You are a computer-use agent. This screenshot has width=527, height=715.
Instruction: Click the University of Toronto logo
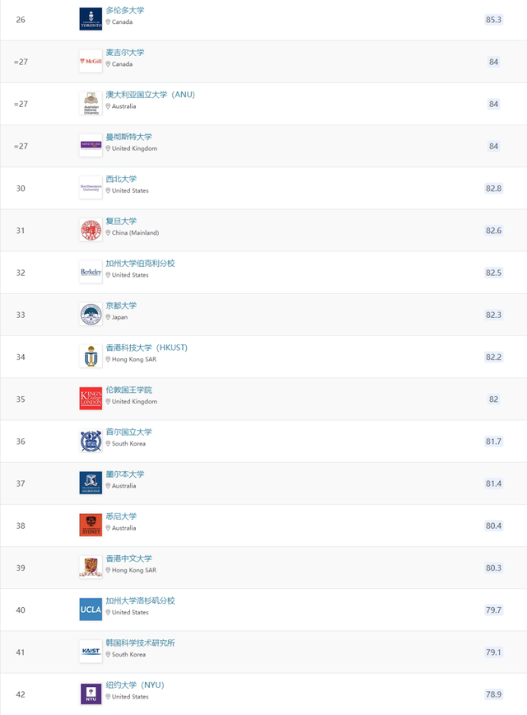pyautogui.click(x=91, y=20)
